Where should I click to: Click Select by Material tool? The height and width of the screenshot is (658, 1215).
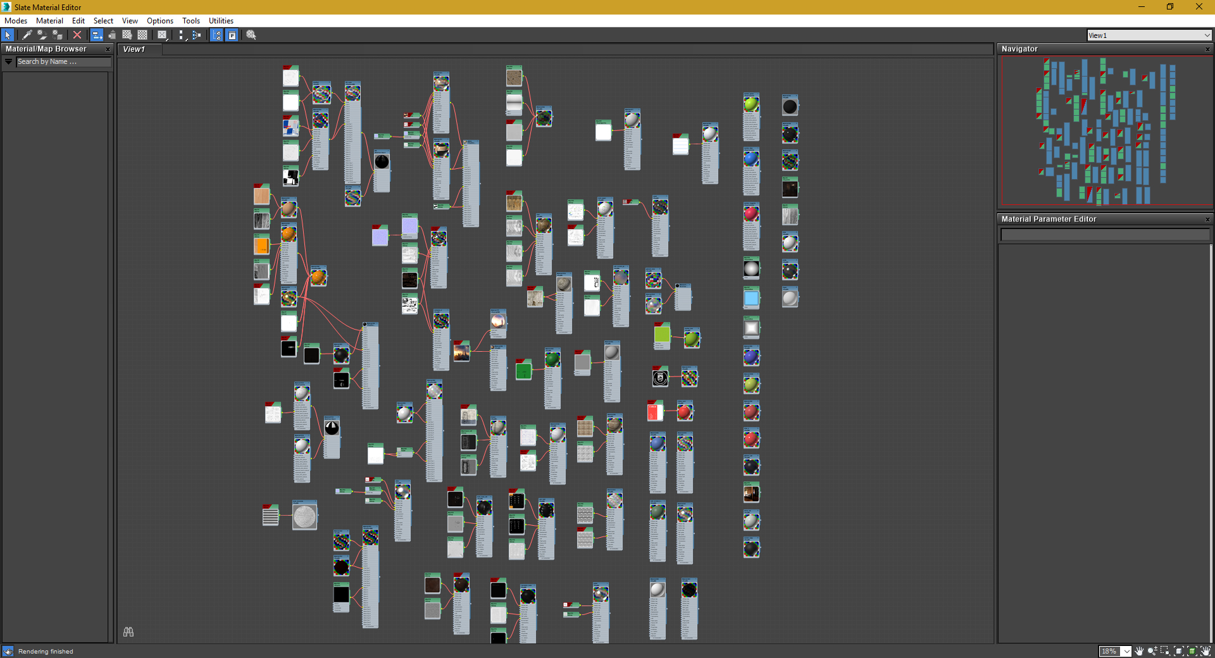[x=251, y=35]
